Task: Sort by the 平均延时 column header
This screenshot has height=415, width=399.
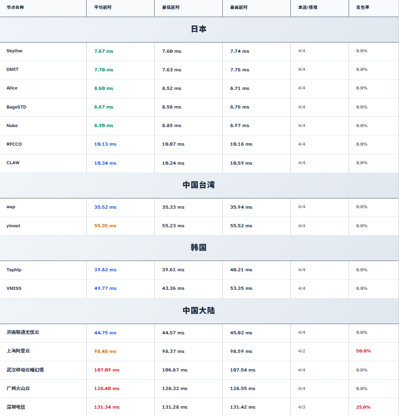Action: coord(103,8)
